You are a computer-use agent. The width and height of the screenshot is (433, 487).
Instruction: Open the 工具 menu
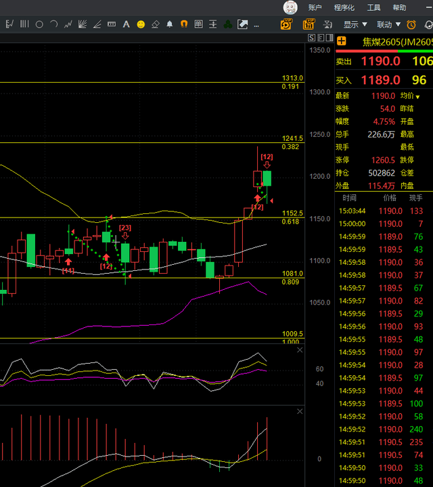pos(373,7)
